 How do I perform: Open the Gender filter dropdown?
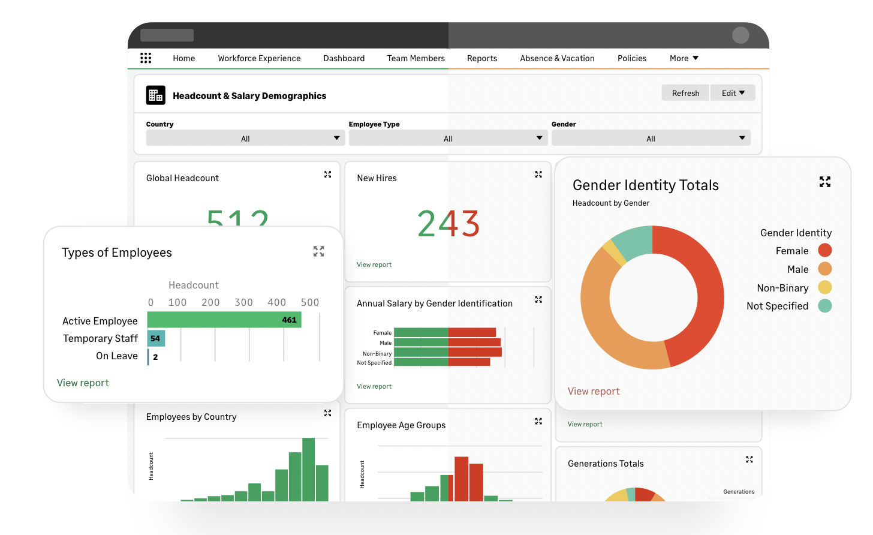click(651, 138)
